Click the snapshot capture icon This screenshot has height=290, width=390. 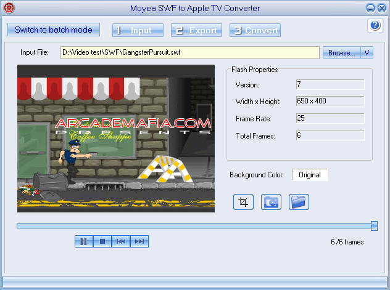271,201
